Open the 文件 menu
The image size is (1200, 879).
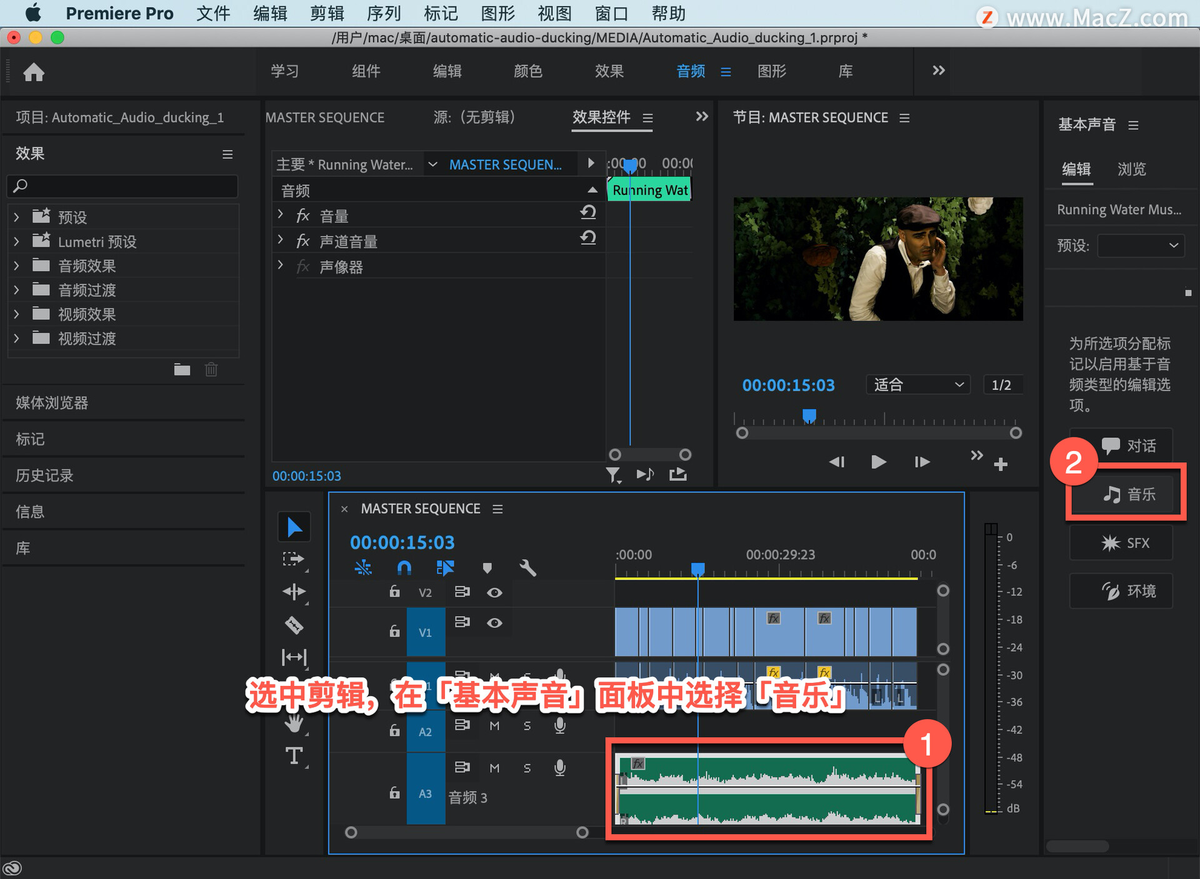coord(213,13)
